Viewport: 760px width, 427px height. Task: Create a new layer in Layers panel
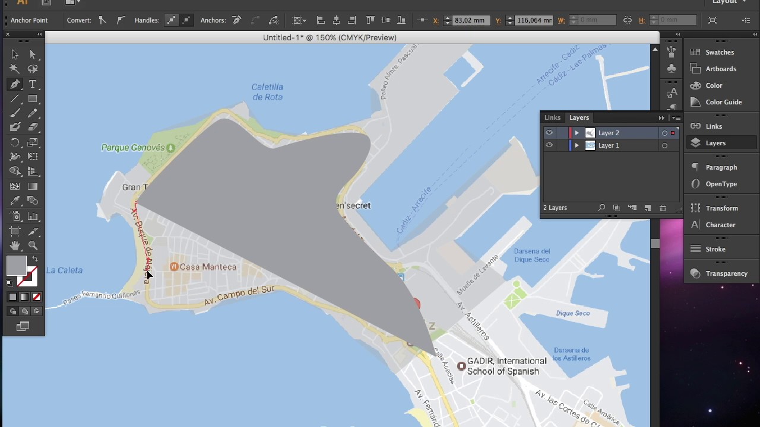pyautogui.click(x=647, y=208)
